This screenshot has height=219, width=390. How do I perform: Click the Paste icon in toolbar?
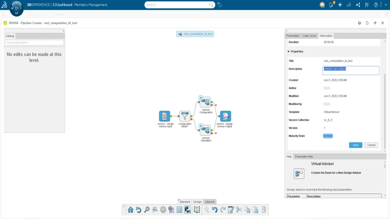256,210
